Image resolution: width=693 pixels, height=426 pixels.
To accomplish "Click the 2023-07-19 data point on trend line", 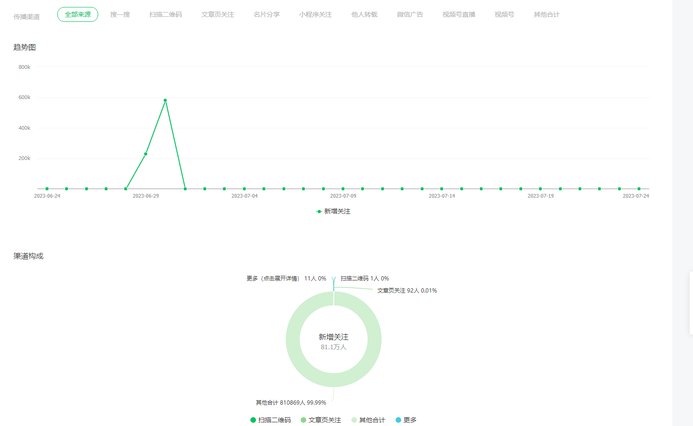I will point(540,189).
